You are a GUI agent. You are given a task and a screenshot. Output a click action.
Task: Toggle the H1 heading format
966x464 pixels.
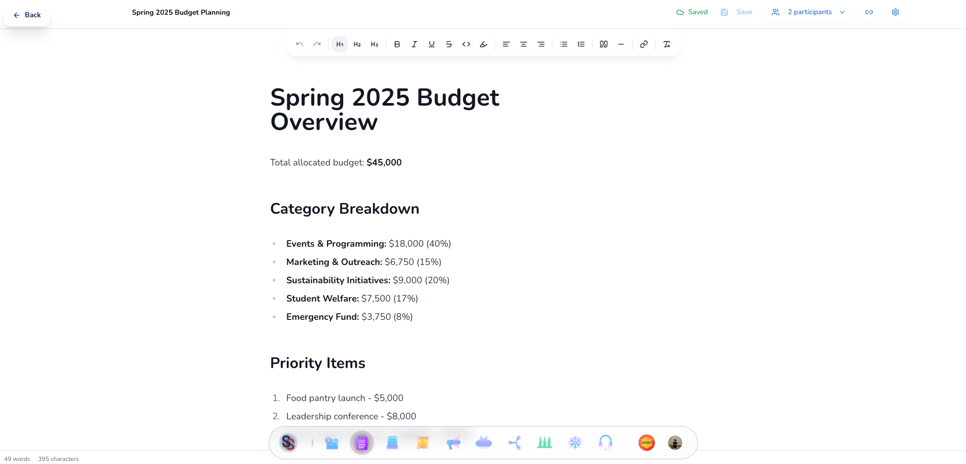[x=340, y=45]
